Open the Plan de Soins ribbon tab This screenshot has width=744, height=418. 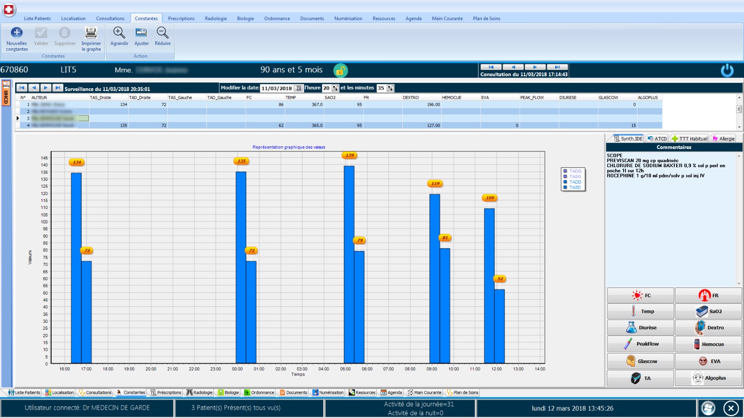[486, 19]
